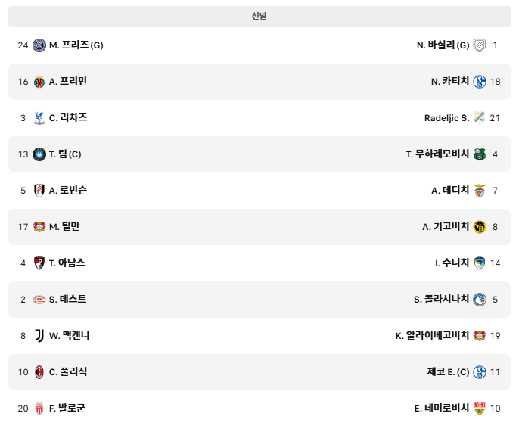Viewport: 519px width, 435px height.
Task: Open K. 알라이베고비치's player profile
Action: [432, 336]
